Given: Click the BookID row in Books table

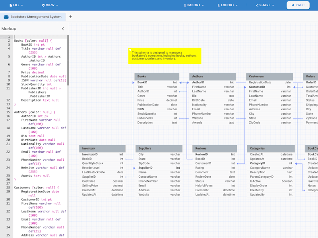Looking at the screenshot, I should 157,83.
